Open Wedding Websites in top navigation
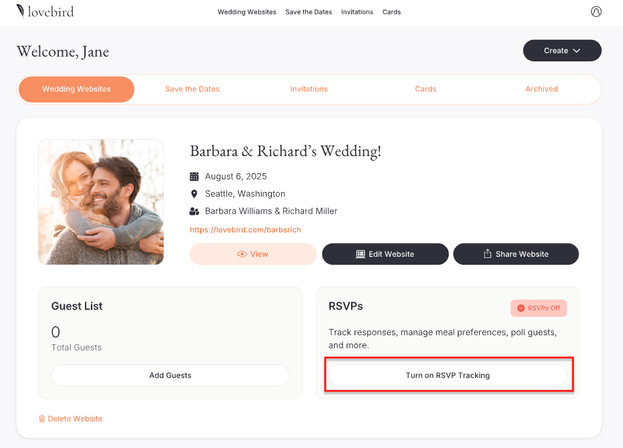The width and height of the screenshot is (623, 448). coord(246,12)
